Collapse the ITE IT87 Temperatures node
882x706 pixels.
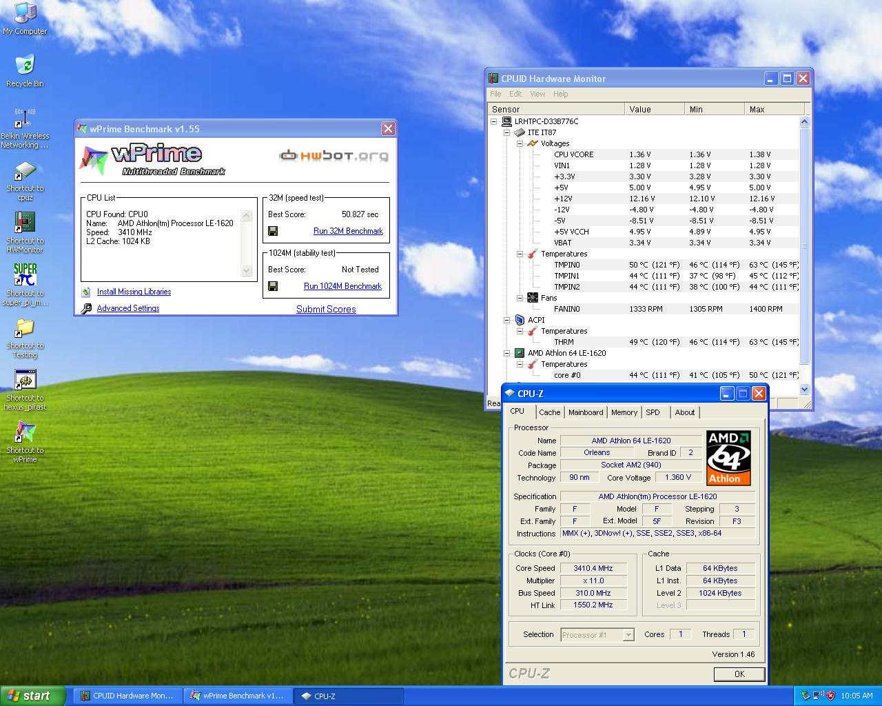(520, 254)
